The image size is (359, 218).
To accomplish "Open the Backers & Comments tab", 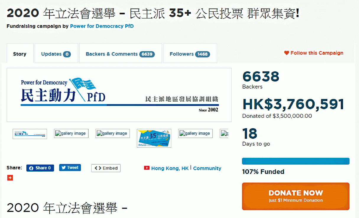I will (120, 53).
